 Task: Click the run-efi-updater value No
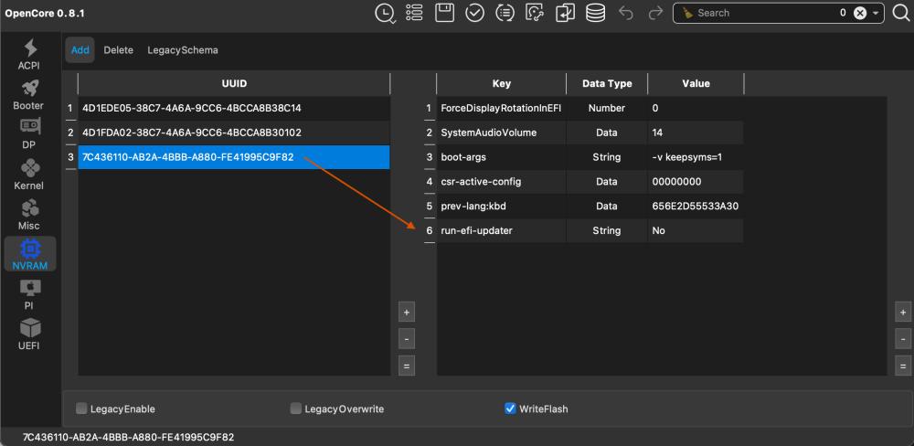(696, 231)
